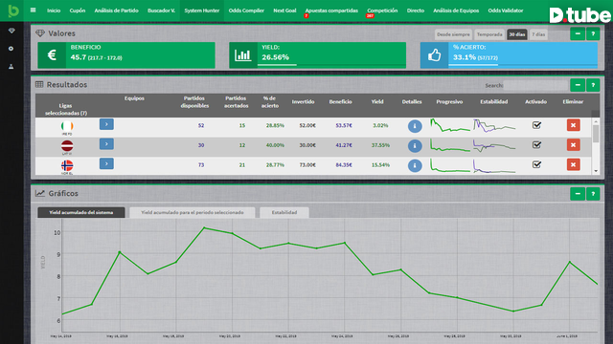This screenshot has height=344, width=613.
Task: Open Análisis de Equipos menu item
Action: pos(456,11)
